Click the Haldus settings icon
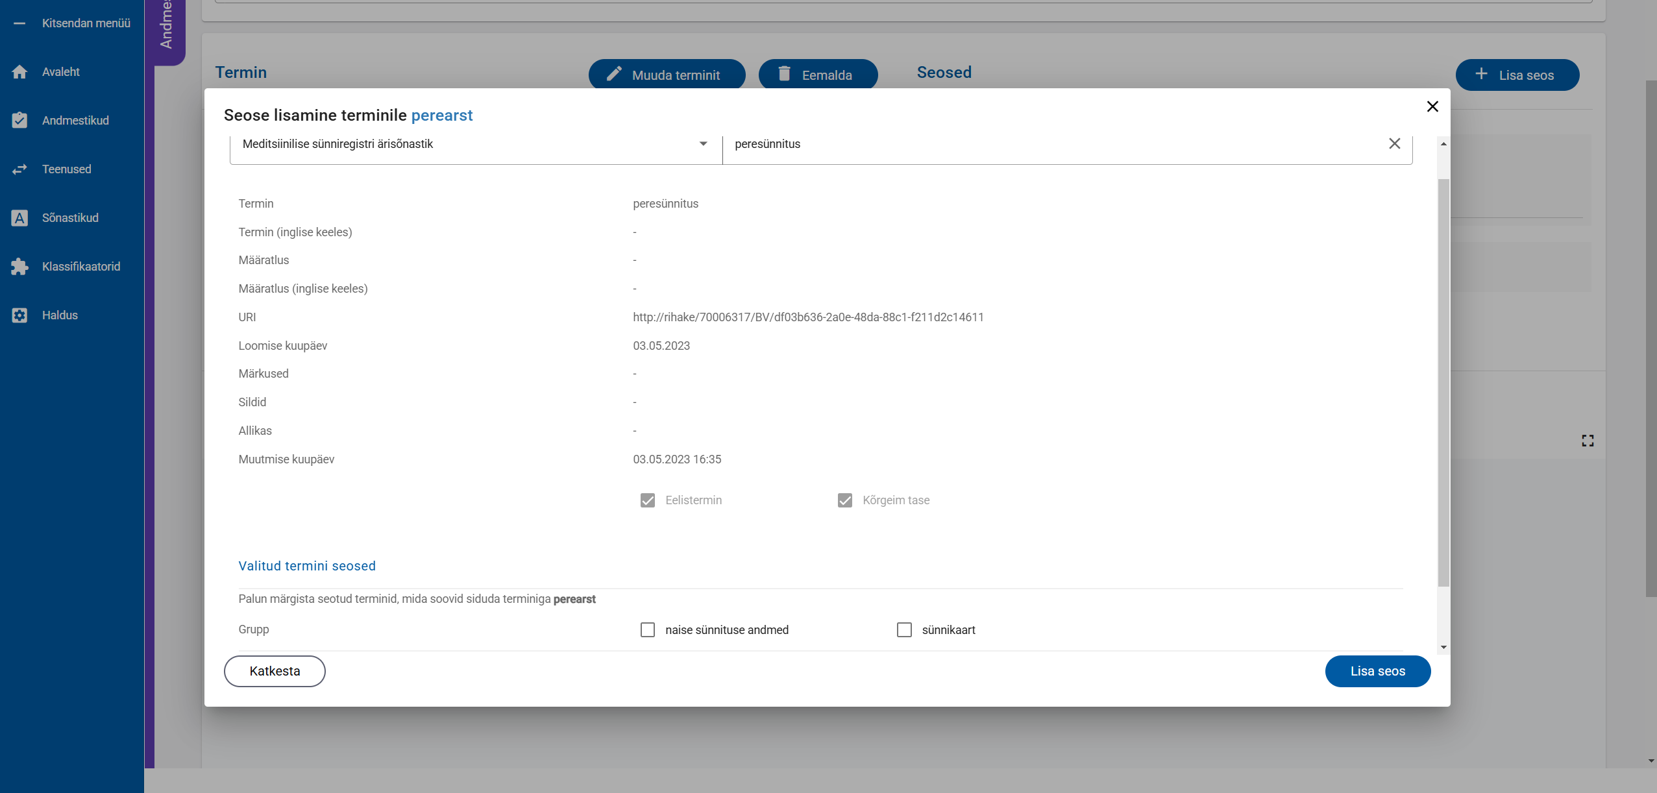This screenshot has width=1657, height=793. [x=19, y=315]
